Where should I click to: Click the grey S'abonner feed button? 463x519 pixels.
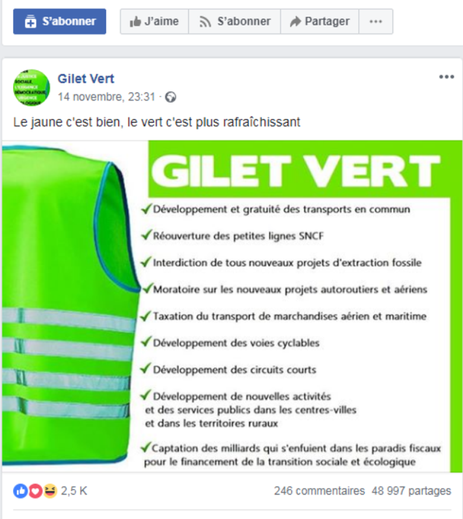click(x=235, y=22)
